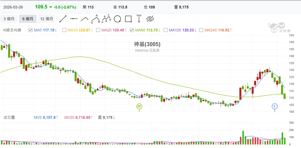Switch to the 6 個月 range
Viewport: 301px width, 148px height.
(x=28, y=19)
